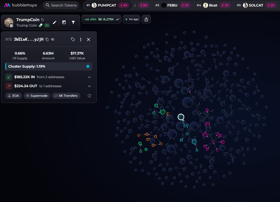Click the red outgoing arrow icon
The image size is (280, 202).
pyautogui.click(x=9, y=86)
